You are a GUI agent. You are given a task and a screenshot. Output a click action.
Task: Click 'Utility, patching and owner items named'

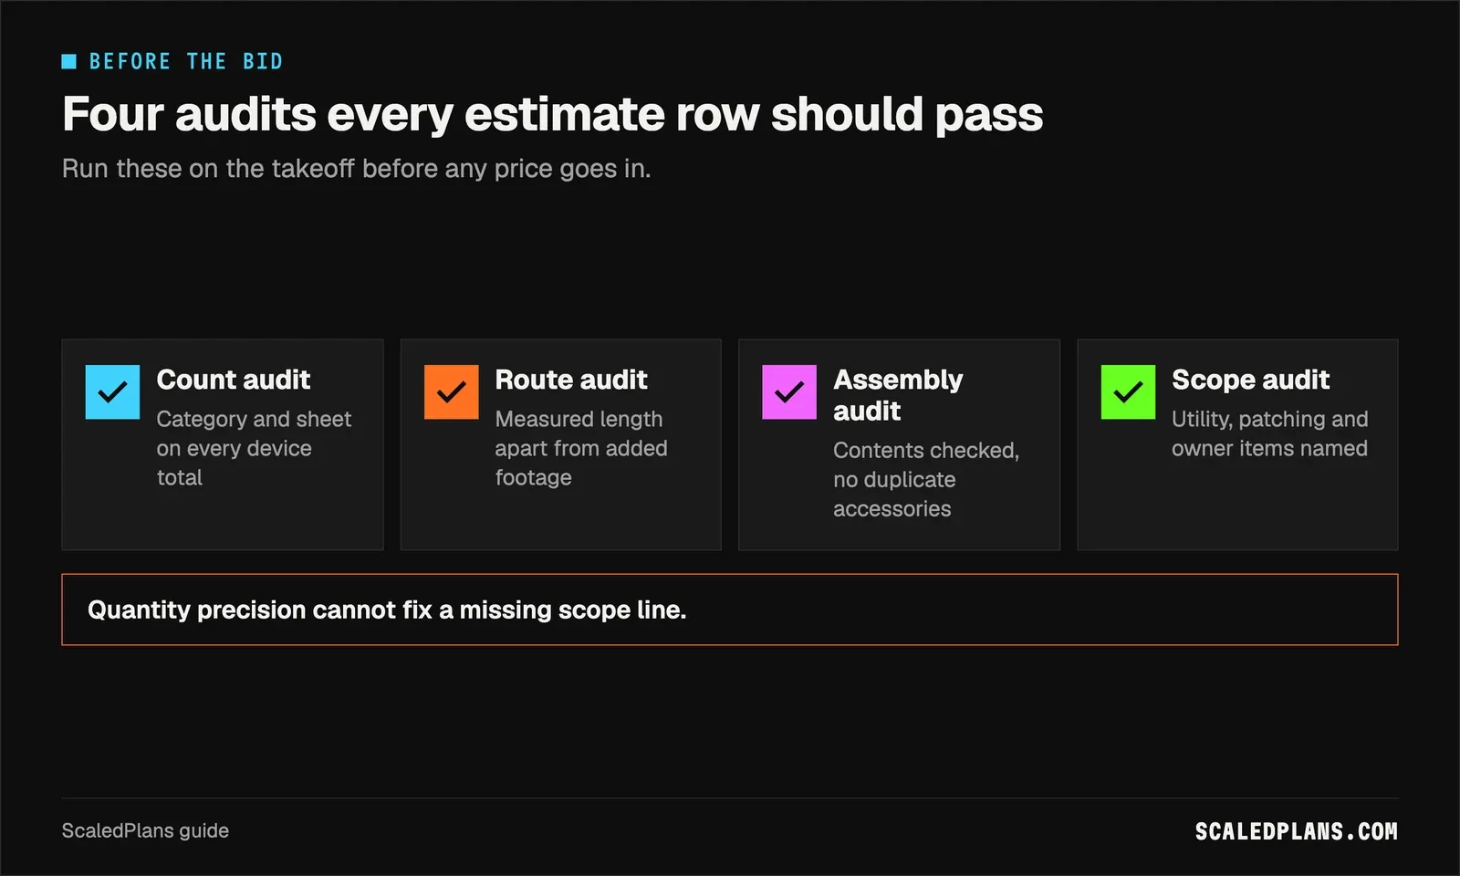tap(1269, 433)
